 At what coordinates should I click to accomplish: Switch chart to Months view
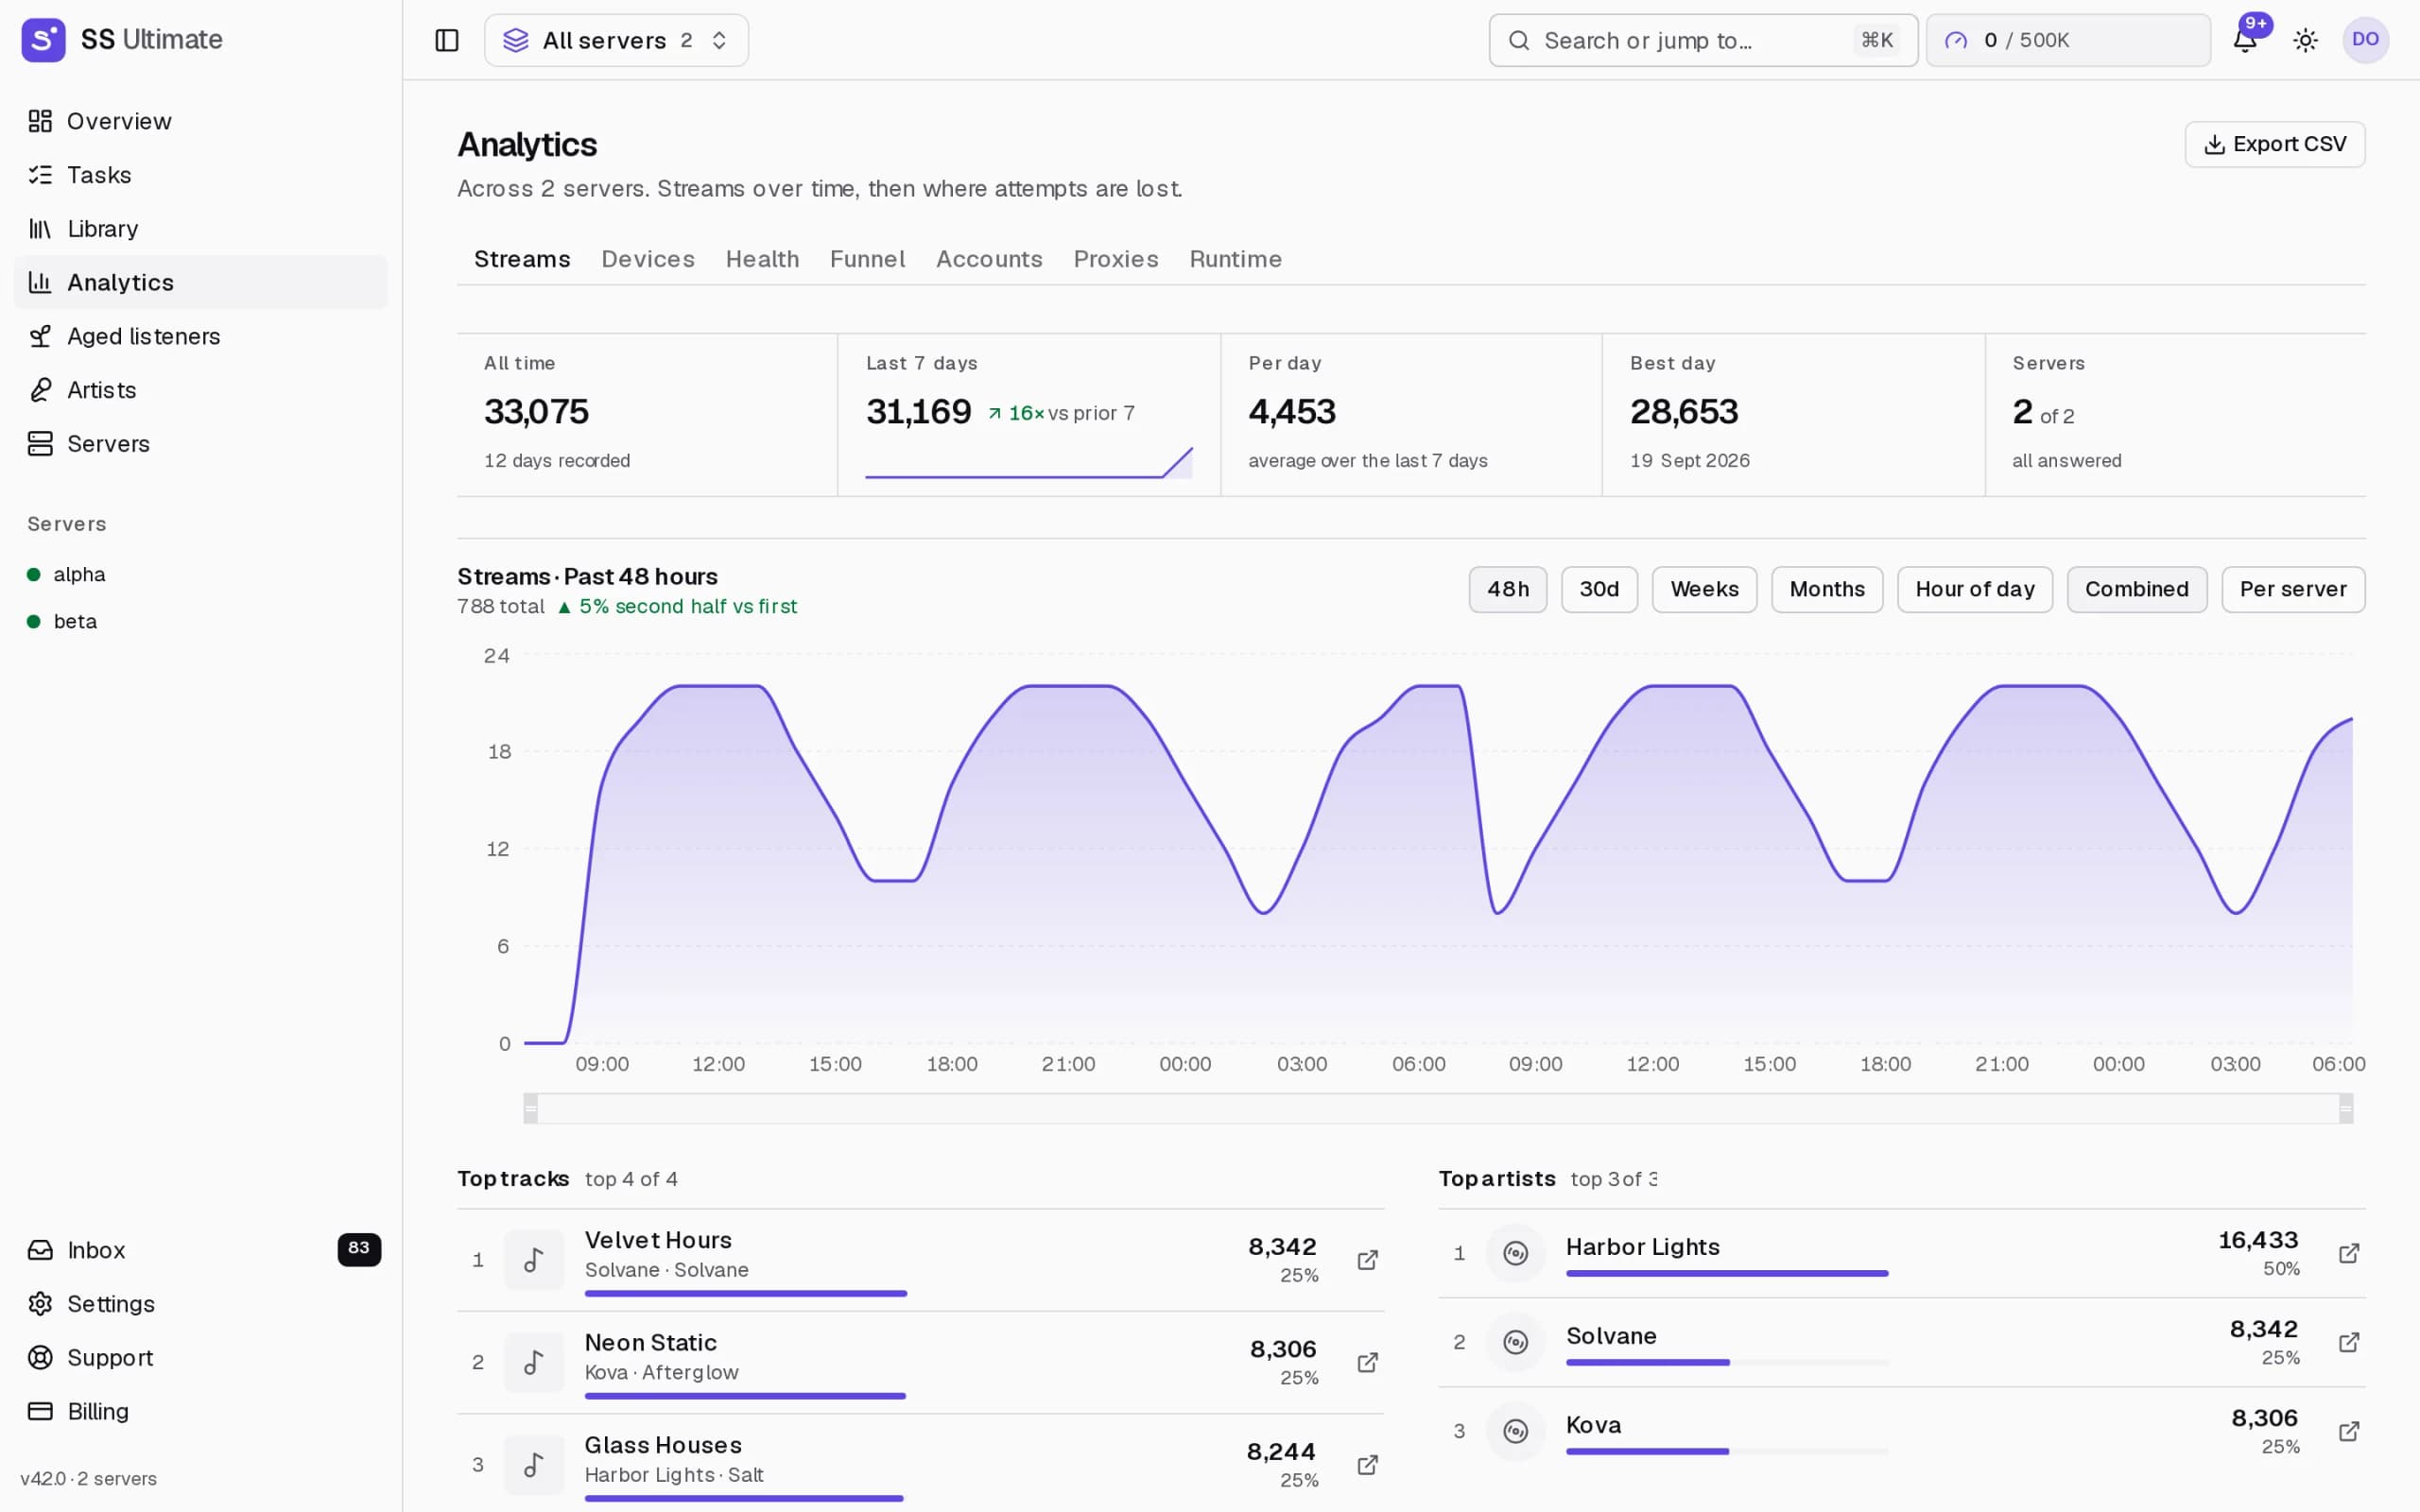tap(1827, 589)
